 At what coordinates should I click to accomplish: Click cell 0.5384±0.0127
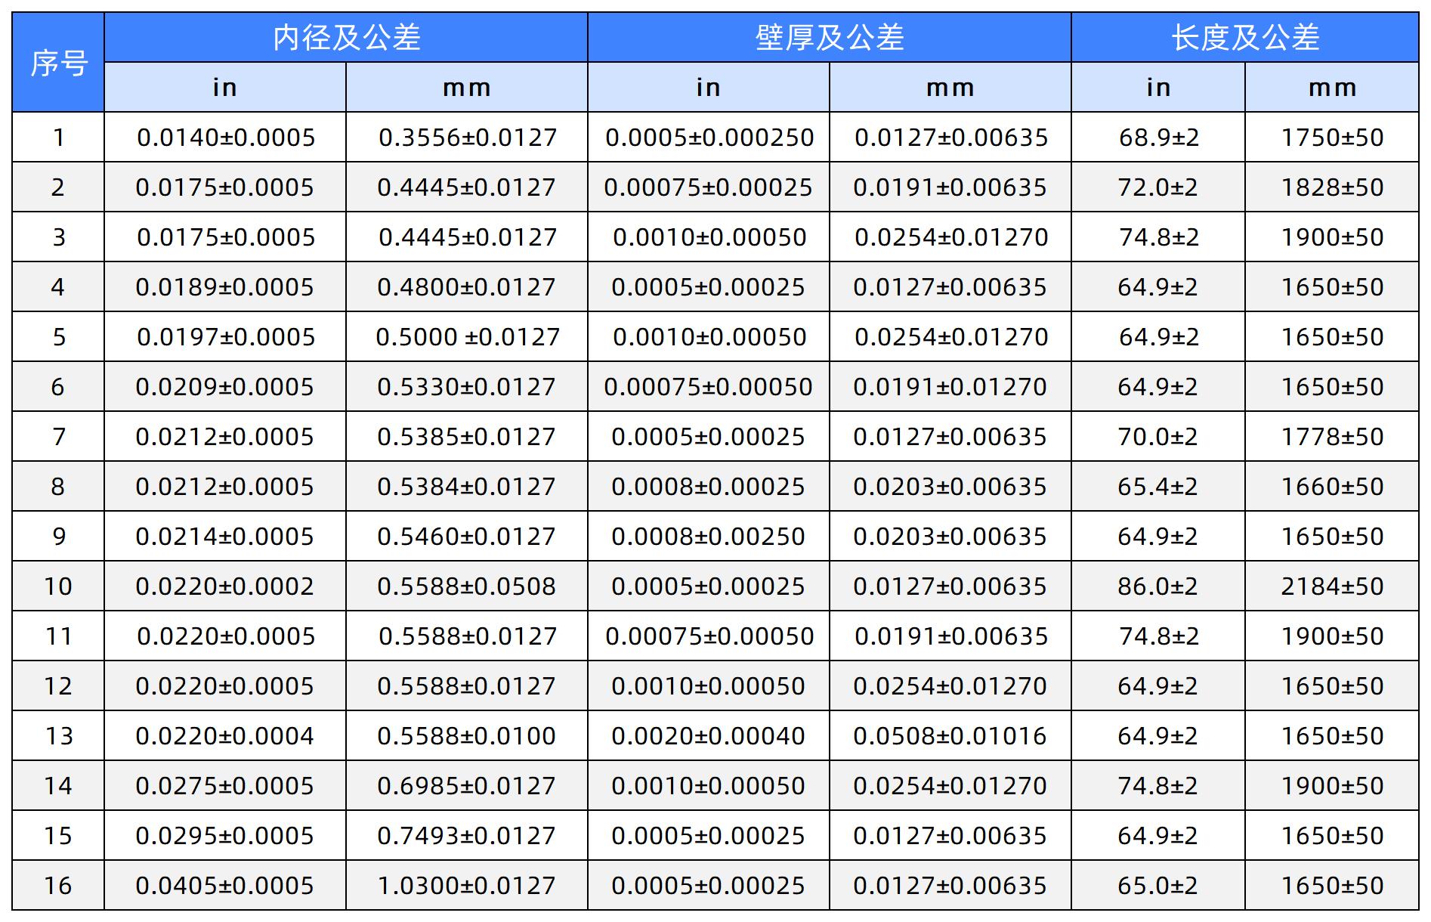[467, 486]
